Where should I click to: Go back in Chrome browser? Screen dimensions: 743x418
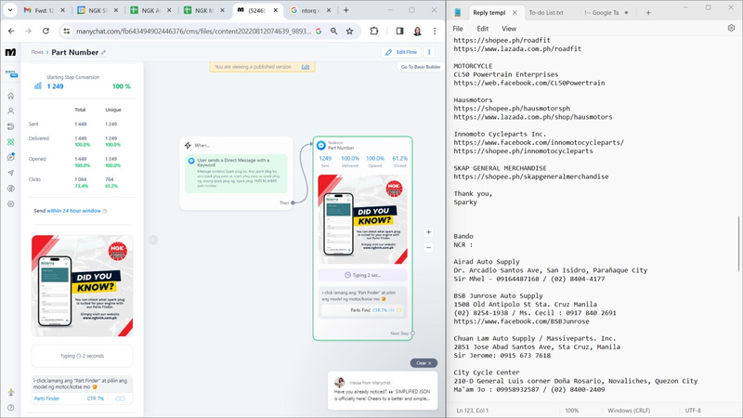[11, 31]
